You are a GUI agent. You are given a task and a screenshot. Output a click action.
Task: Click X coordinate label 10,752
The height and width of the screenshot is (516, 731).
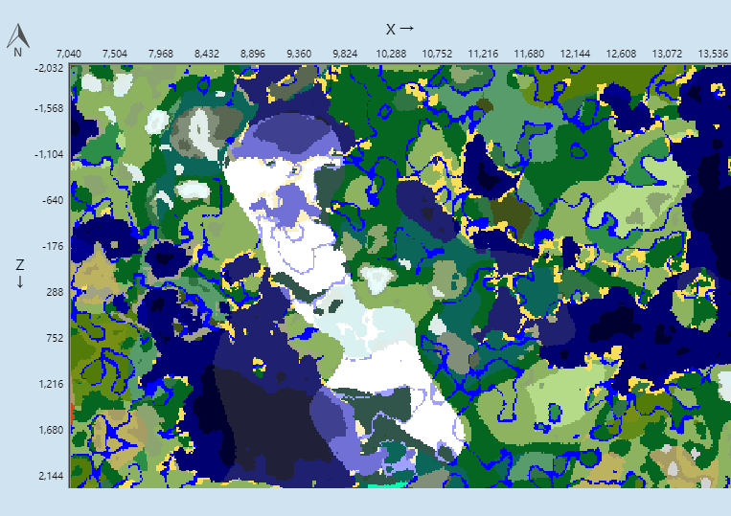[x=437, y=54]
